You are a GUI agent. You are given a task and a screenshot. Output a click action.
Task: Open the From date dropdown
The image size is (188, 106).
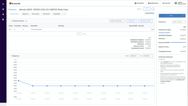(x=134, y=56)
